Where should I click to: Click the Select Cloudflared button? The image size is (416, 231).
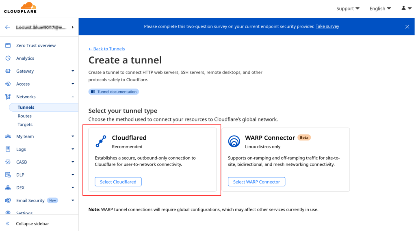(118, 181)
